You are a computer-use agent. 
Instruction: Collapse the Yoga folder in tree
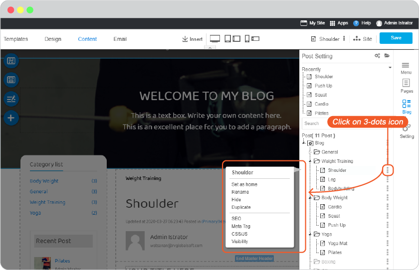coord(310,234)
